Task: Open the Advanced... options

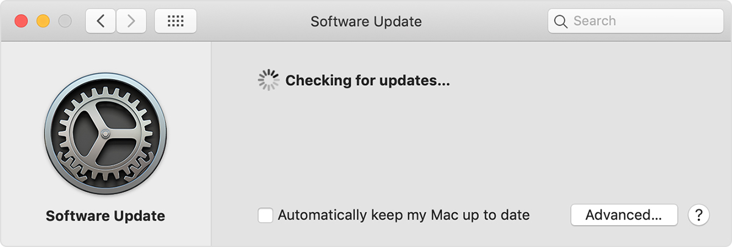Action: (624, 215)
